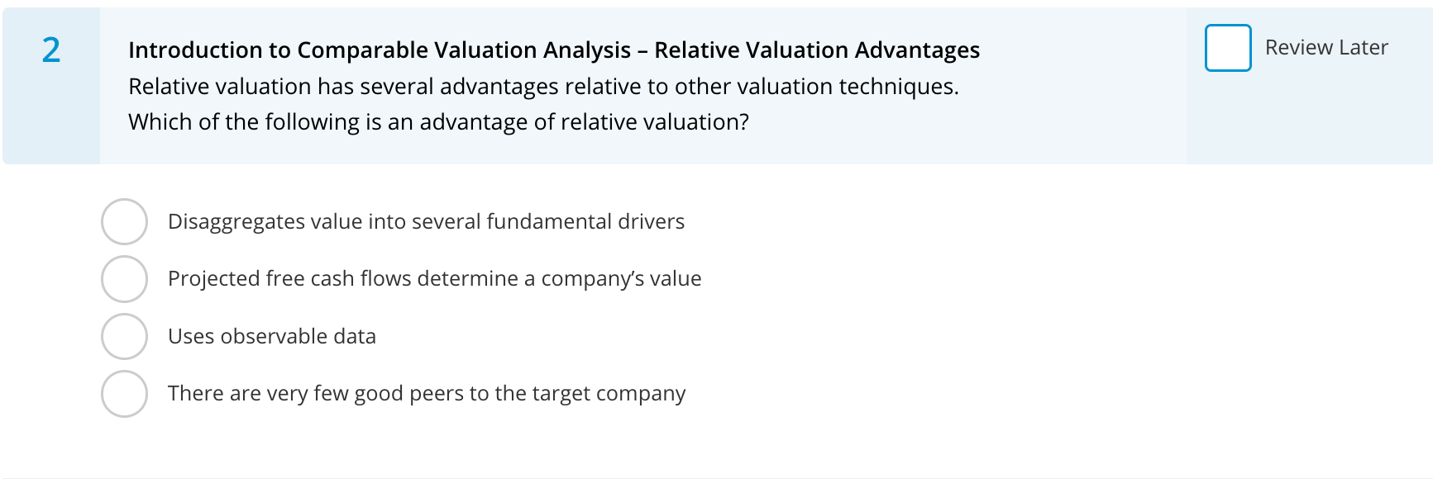
Task: Click inside the Review Later checkbox square
Action: click(x=1227, y=48)
